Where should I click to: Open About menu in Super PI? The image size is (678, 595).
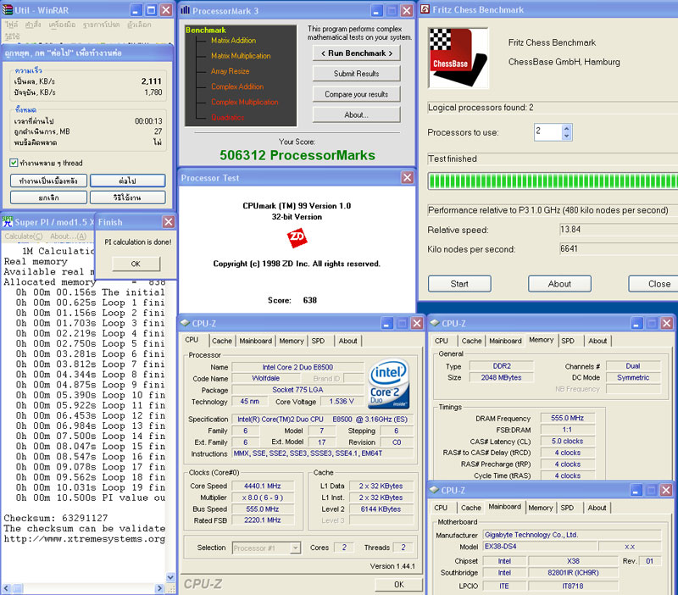(x=68, y=236)
